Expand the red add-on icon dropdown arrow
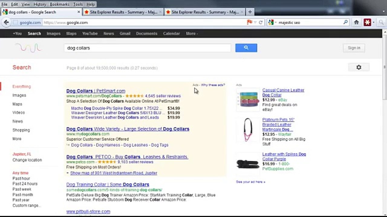The height and width of the screenshot is (217, 387). tap(373, 22)
